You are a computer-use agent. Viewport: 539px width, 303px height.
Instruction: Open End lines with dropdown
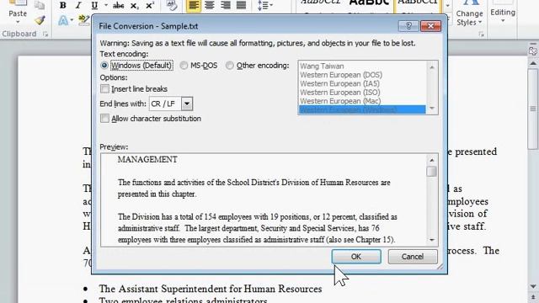point(187,104)
